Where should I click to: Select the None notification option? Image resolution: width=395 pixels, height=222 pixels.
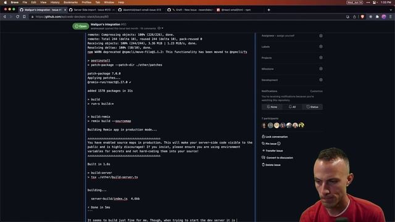(272, 107)
